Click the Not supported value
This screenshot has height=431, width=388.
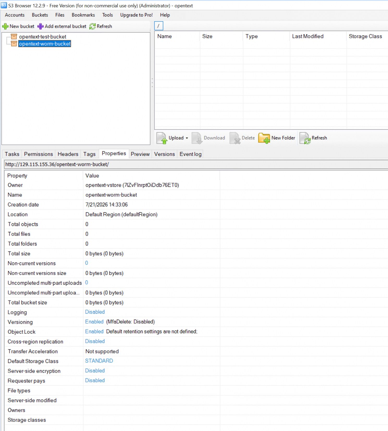click(x=102, y=351)
